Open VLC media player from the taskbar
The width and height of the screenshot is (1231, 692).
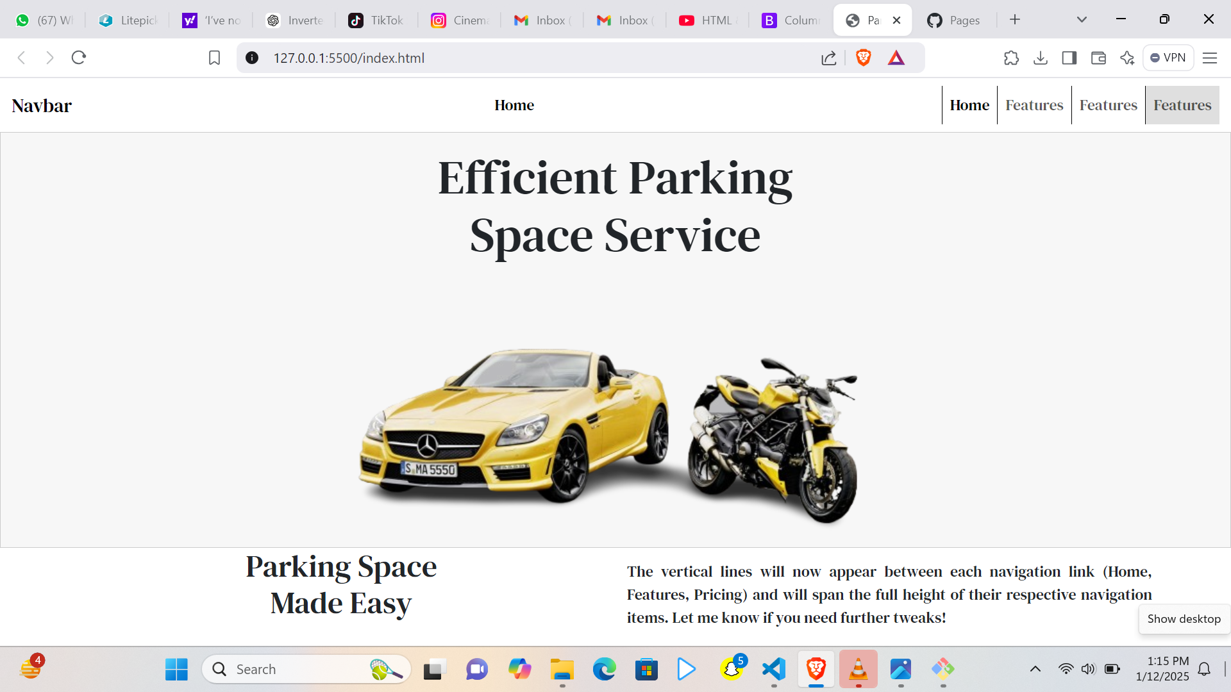858,670
